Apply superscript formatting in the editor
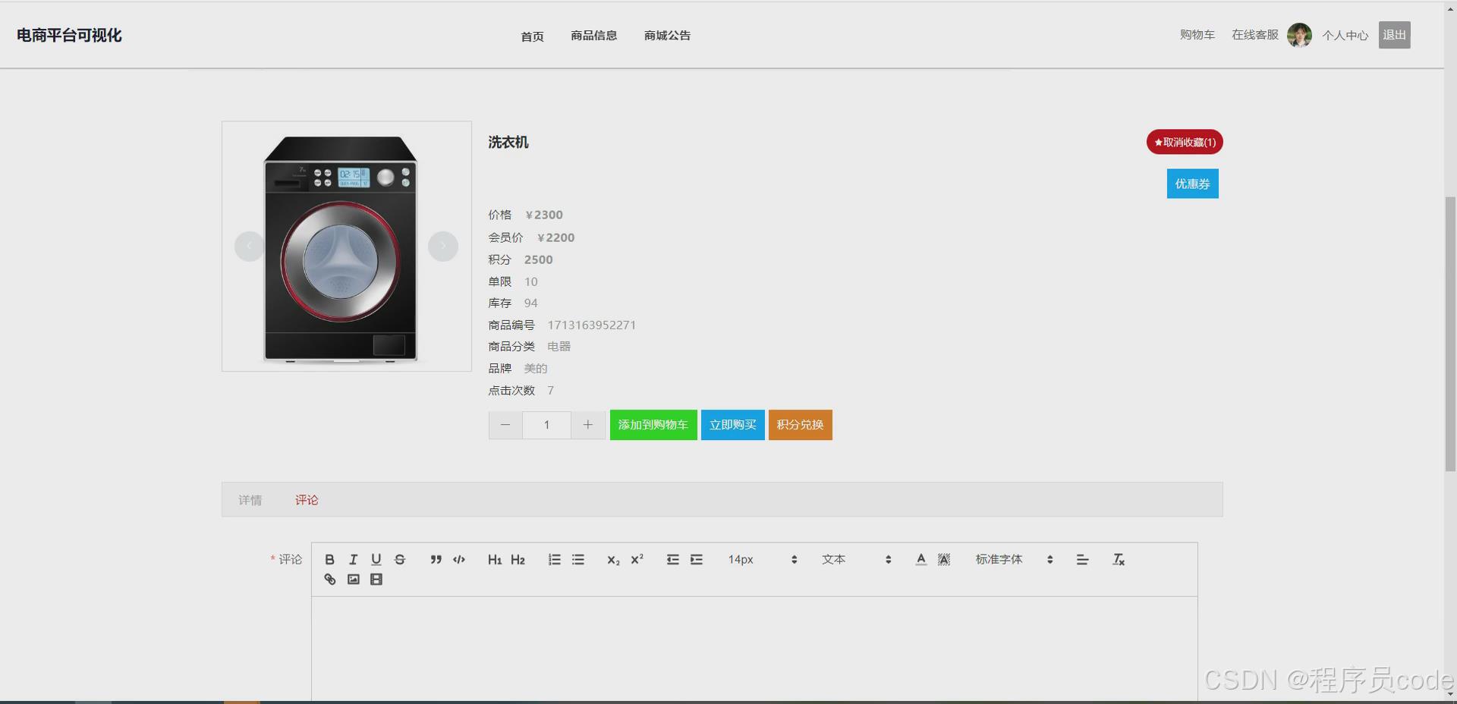This screenshot has width=1457, height=704. [x=636, y=559]
